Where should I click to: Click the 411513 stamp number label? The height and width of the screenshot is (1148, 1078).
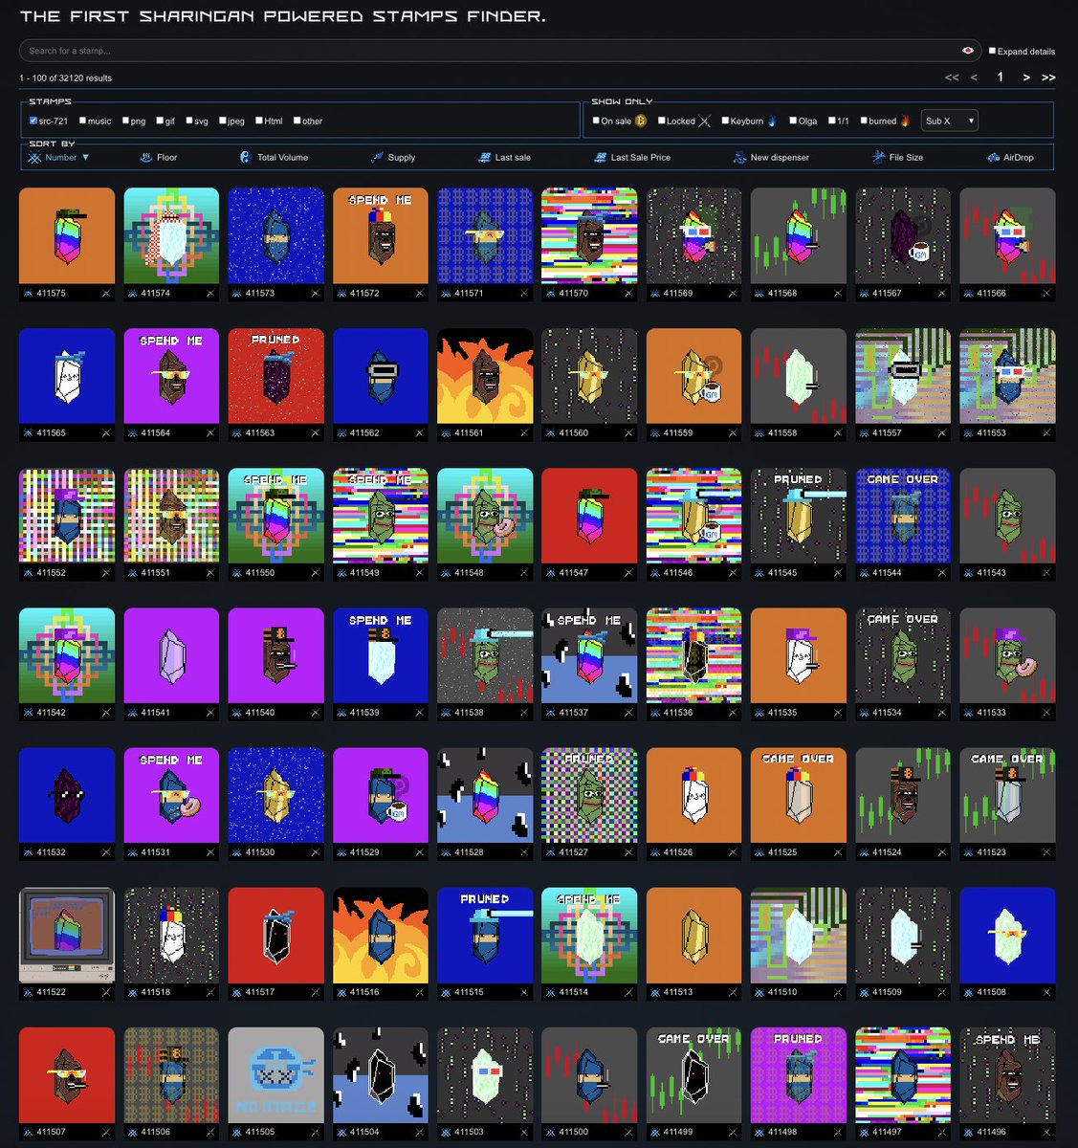point(678,992)
